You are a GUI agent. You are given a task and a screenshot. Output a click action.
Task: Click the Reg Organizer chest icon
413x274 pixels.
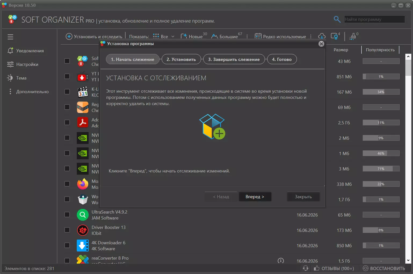click(x=82, y=107)
